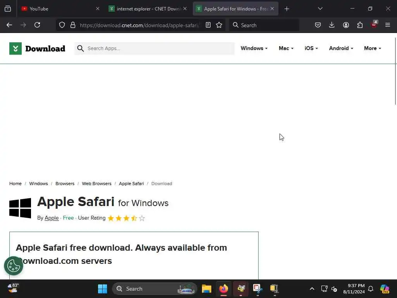The image size is (397, 298).
Task: Click Windows taskbar Search box
Action: pos(154,289)
